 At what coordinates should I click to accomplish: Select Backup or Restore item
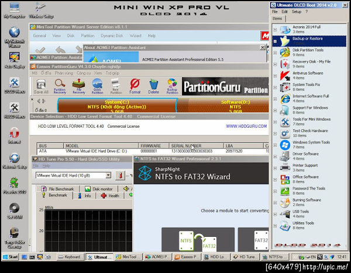click(309, 41)
